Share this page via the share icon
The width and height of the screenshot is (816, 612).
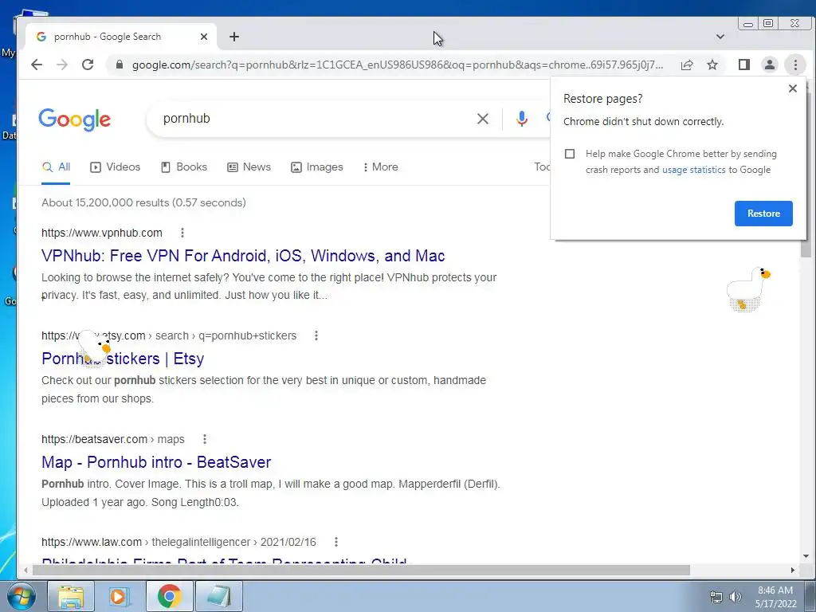[687, 65]
